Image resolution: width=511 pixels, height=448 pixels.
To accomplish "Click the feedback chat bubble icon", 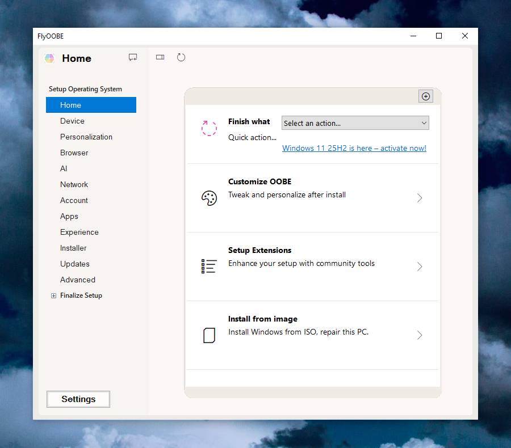I will (x=133, y=57).
